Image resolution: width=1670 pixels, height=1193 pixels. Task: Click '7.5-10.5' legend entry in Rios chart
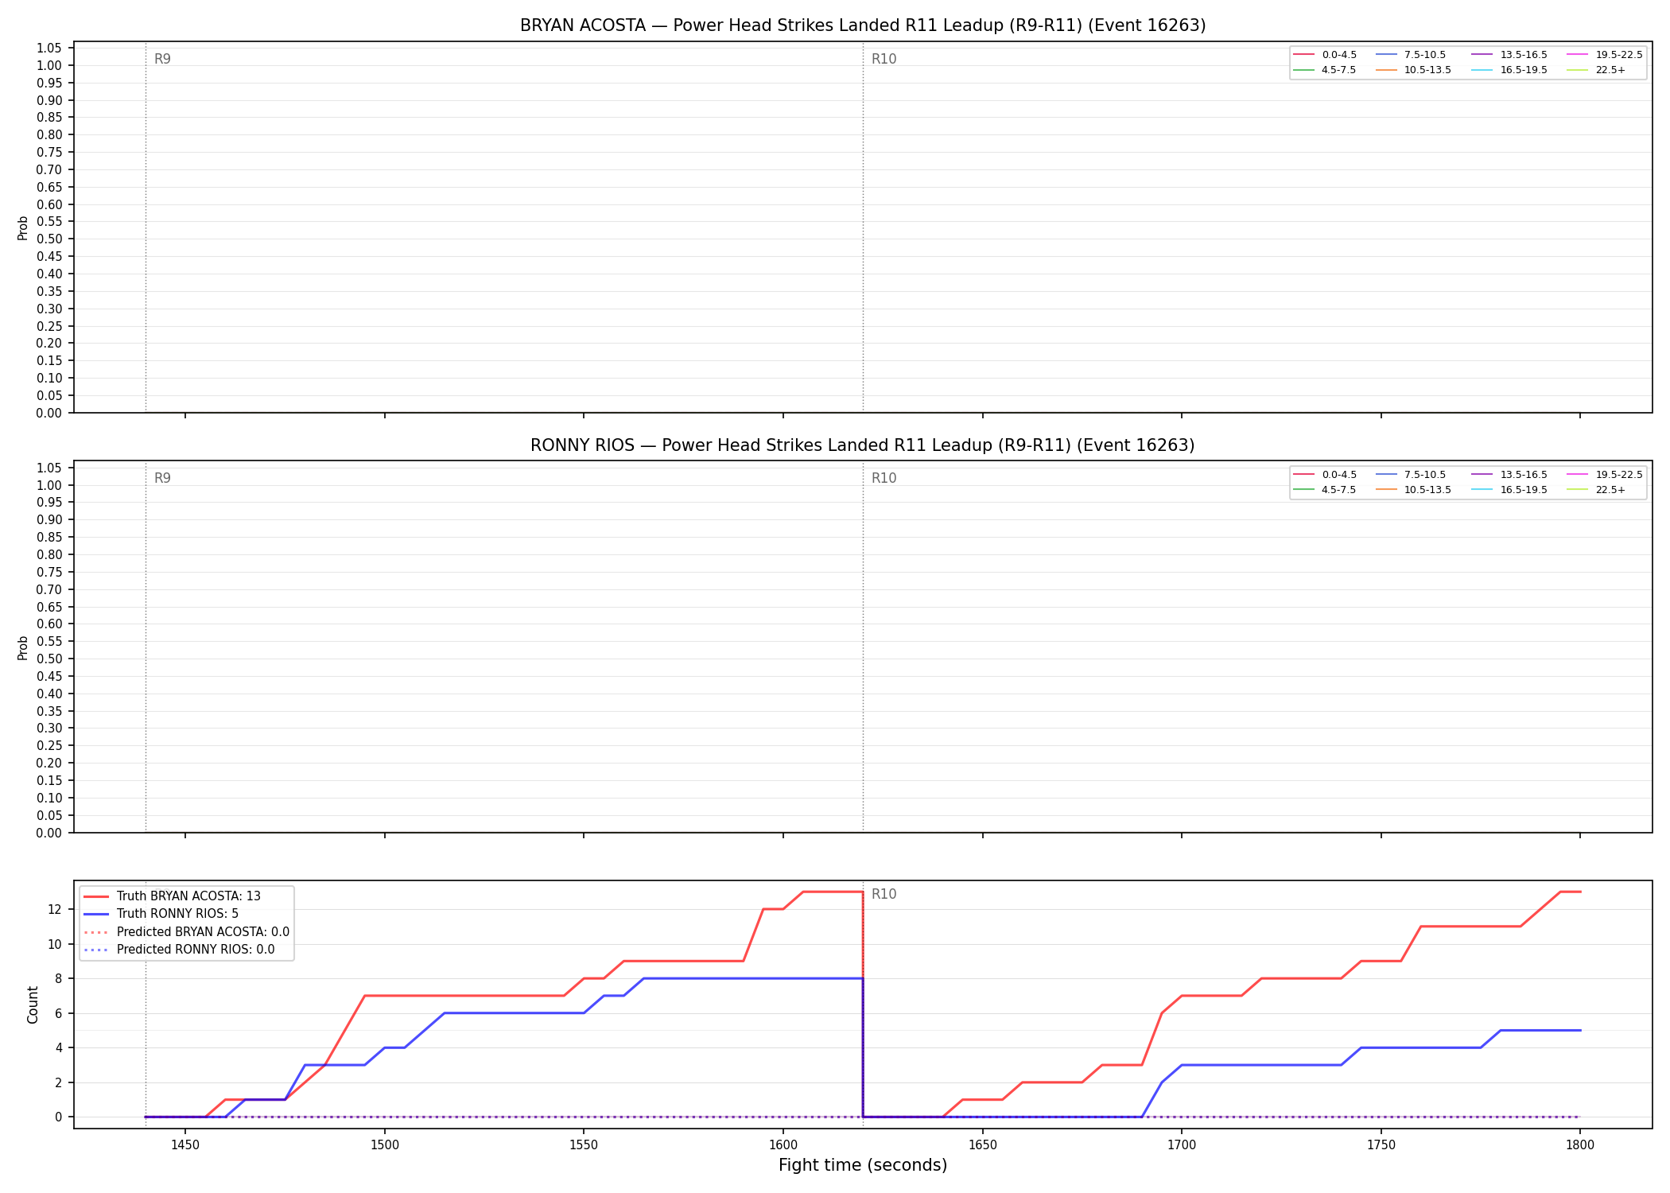coord(1412,475)
